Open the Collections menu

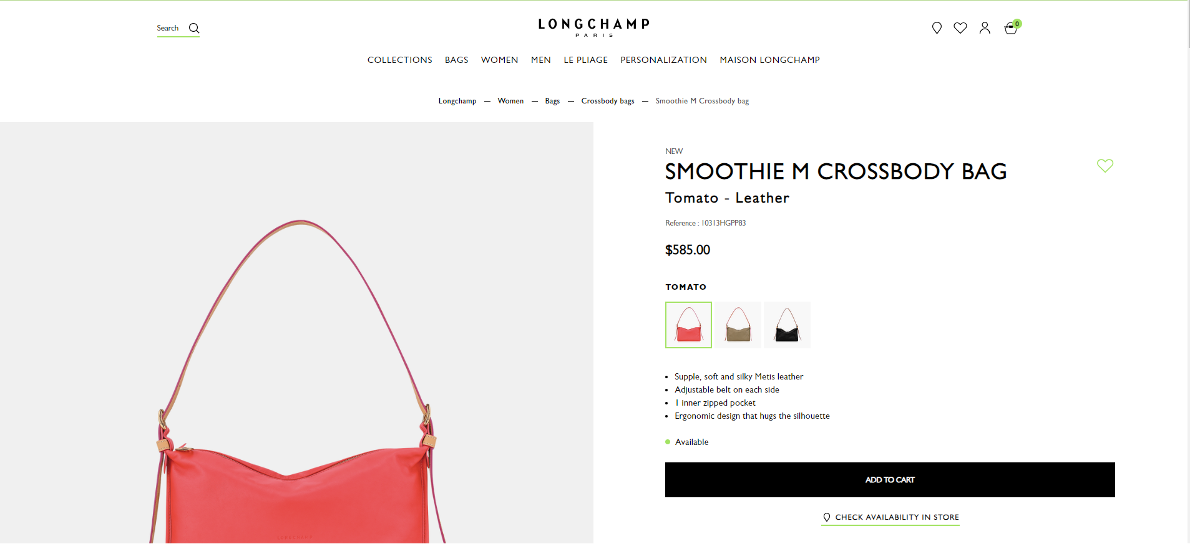pyautogui.click(x=400, y=60)
